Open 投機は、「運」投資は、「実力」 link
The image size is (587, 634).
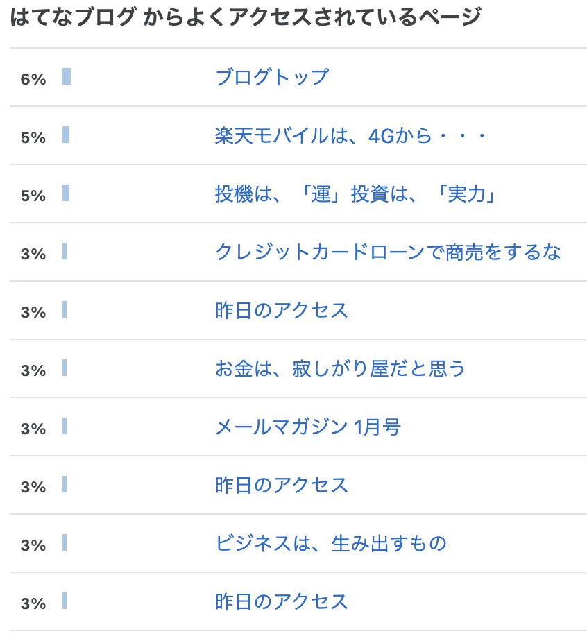pos(355,194)
